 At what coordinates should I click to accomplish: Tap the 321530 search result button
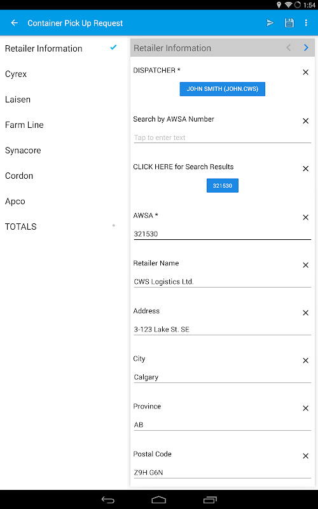[x=222, y=186]
